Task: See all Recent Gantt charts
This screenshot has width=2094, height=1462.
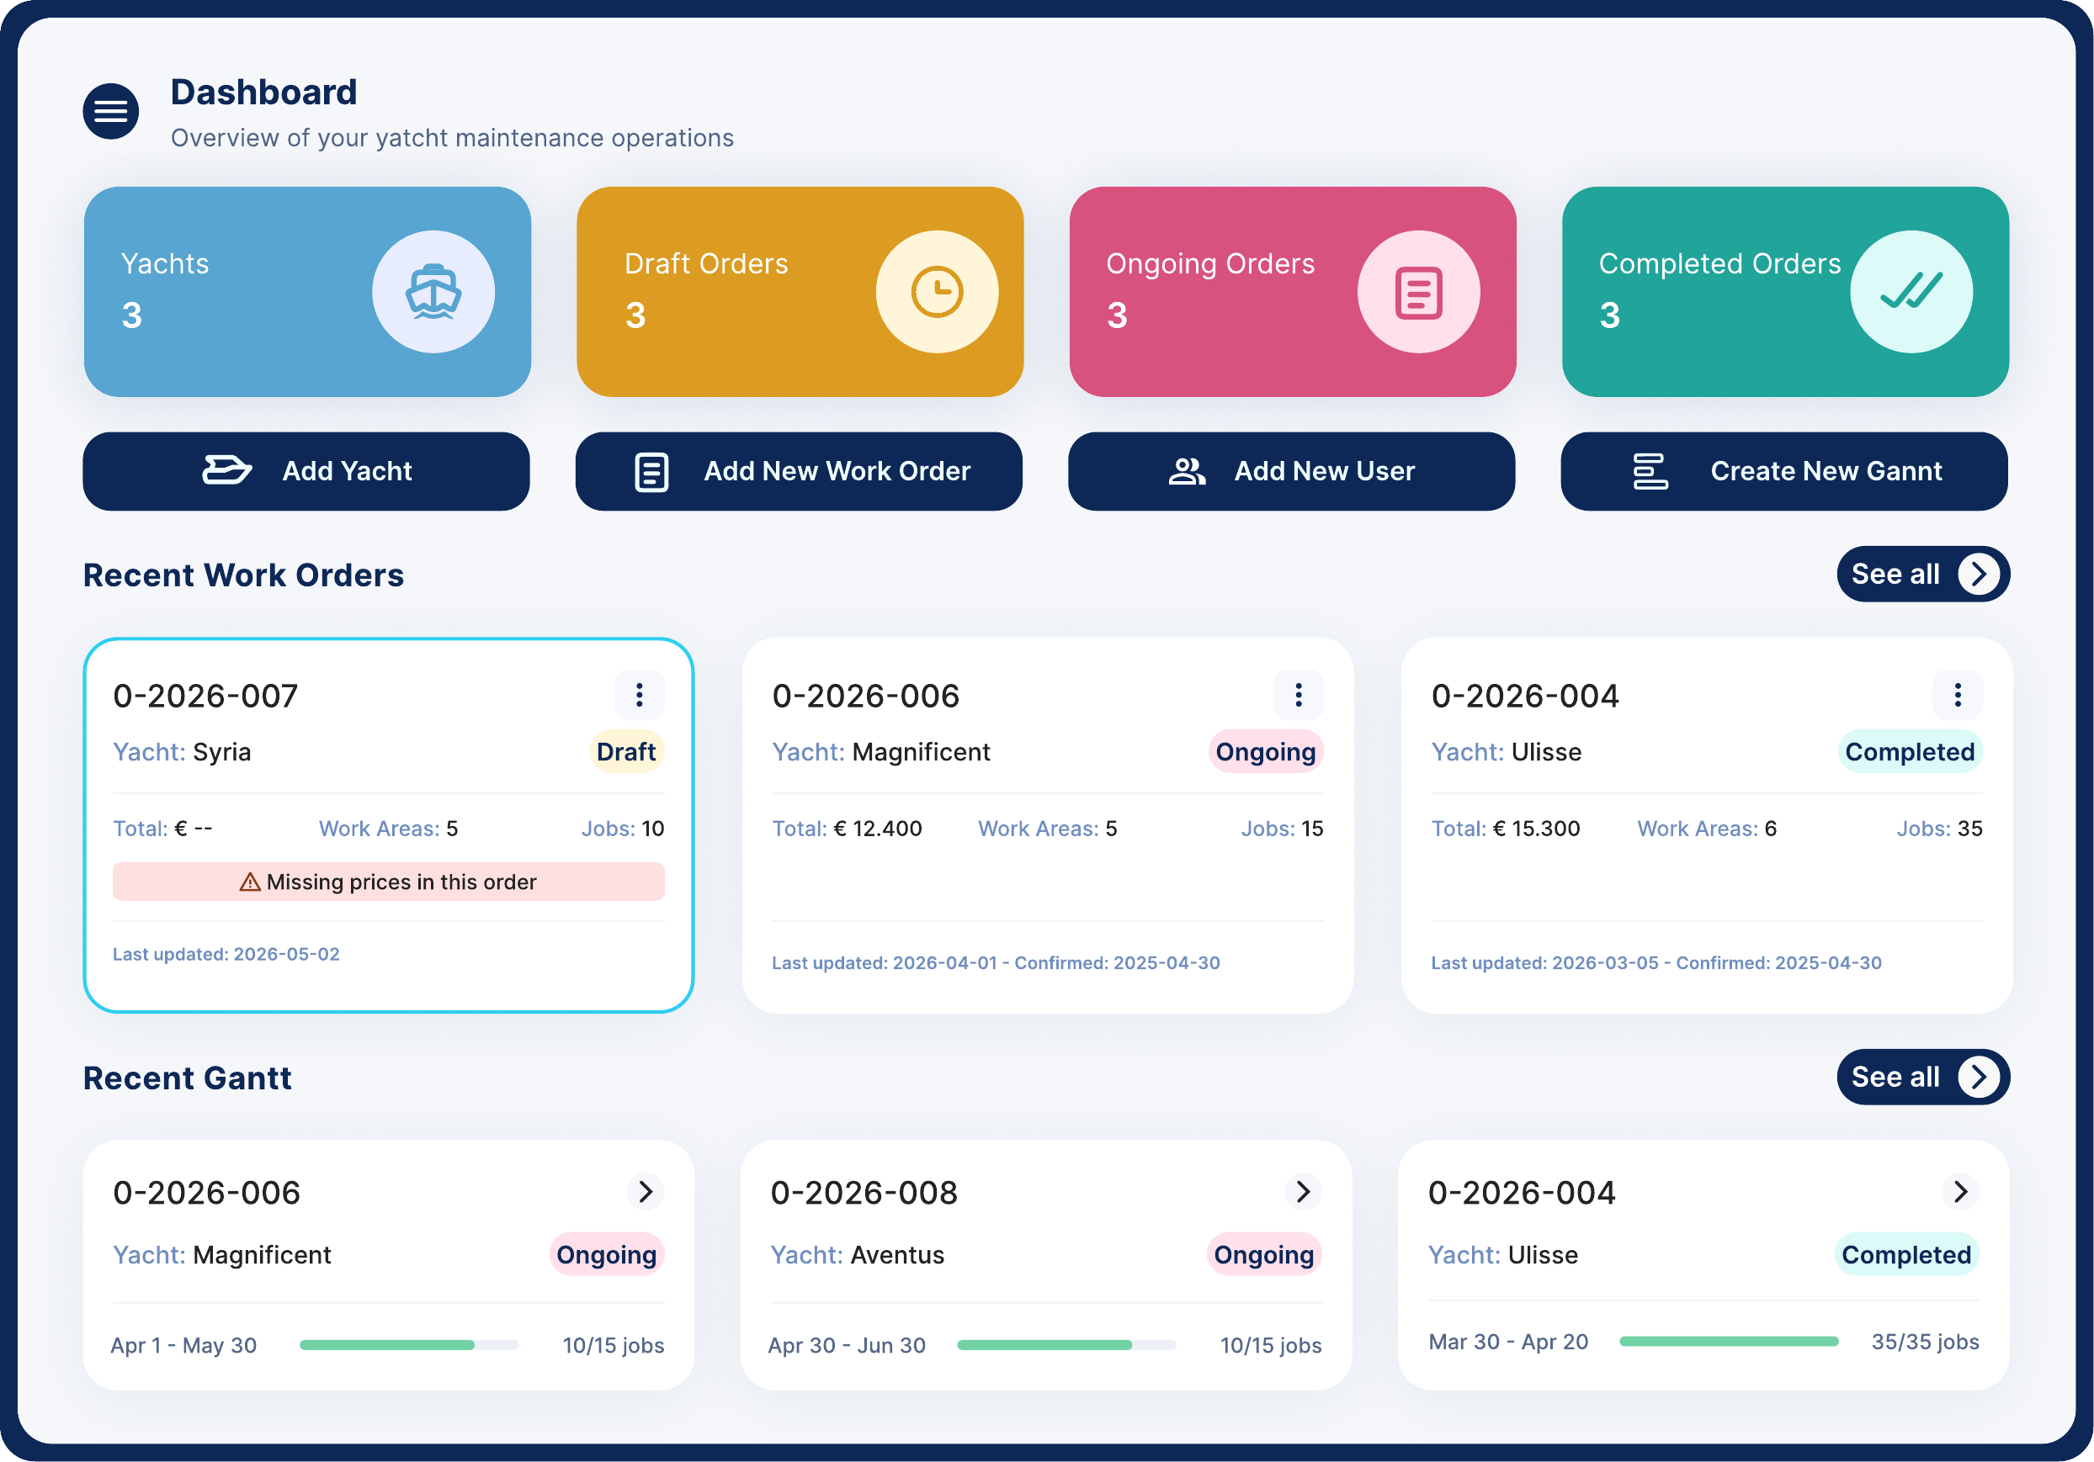Action: pos(1923,1078)
